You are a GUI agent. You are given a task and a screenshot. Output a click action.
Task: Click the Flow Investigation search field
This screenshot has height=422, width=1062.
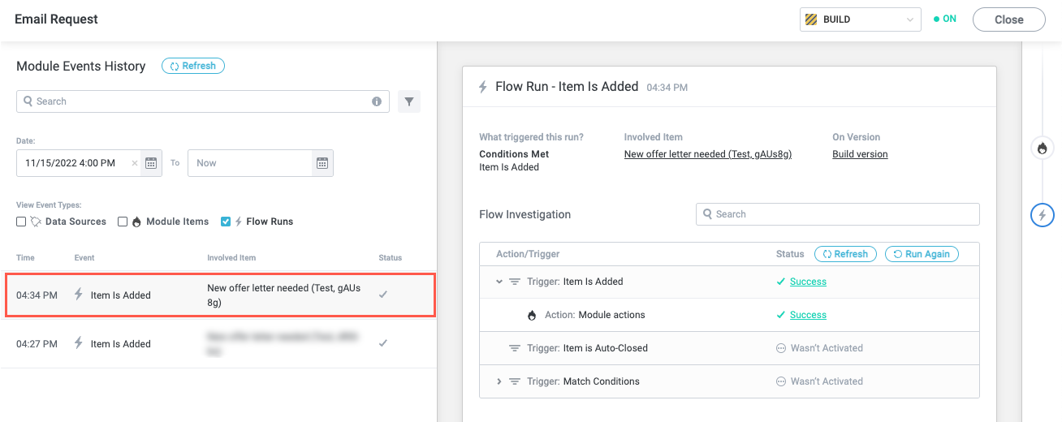[x=837, y=214]
